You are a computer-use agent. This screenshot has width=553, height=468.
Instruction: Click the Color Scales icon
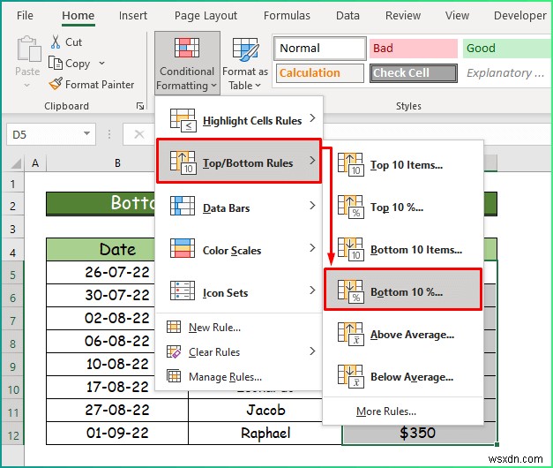pyautogui.click(x=183, y=248)
